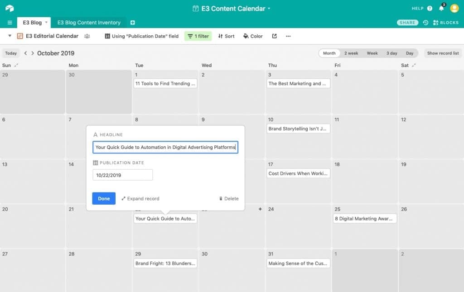
Task: Click the share view export icon
Action: tap(274, 36)
